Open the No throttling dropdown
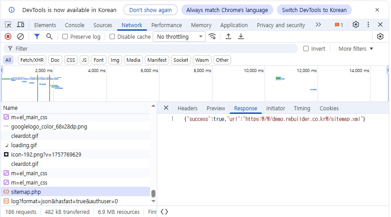The image size is (391, 217). coord(179,36)
